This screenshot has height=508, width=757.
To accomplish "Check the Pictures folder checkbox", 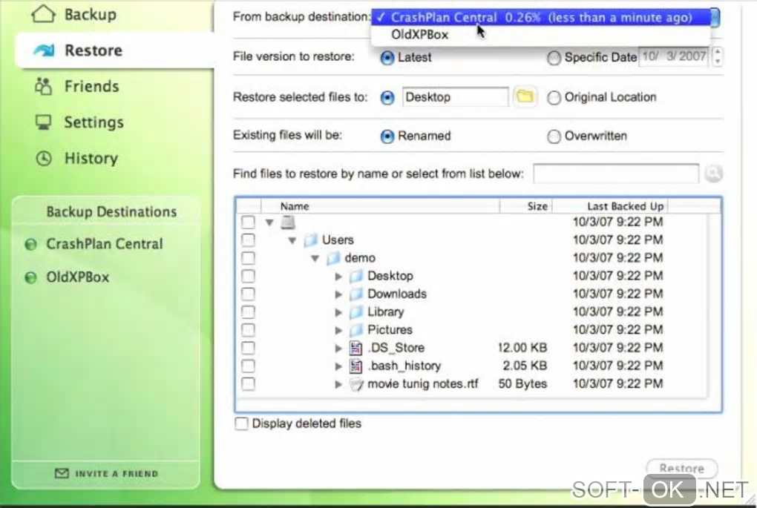I will 248,330.
